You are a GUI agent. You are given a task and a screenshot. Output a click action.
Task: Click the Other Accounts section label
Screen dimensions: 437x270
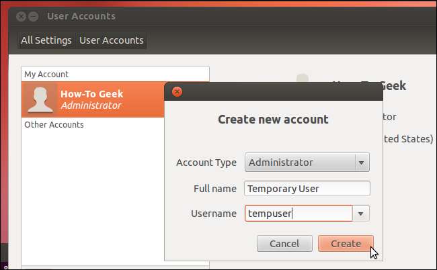click(54, 124)
